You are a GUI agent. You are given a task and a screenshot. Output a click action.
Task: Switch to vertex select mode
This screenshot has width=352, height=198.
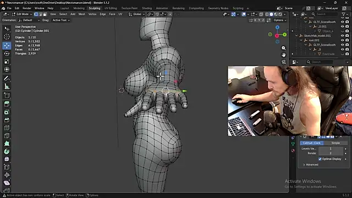click(36, 14)
